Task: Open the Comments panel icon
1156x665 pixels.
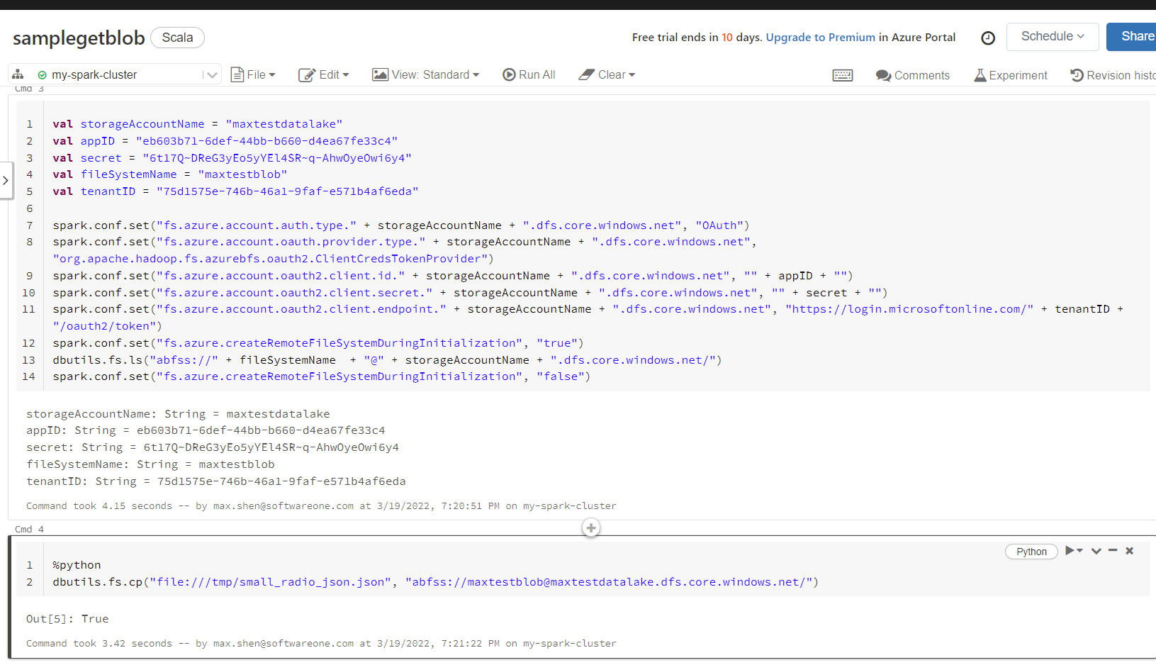Action: point(882,75)
